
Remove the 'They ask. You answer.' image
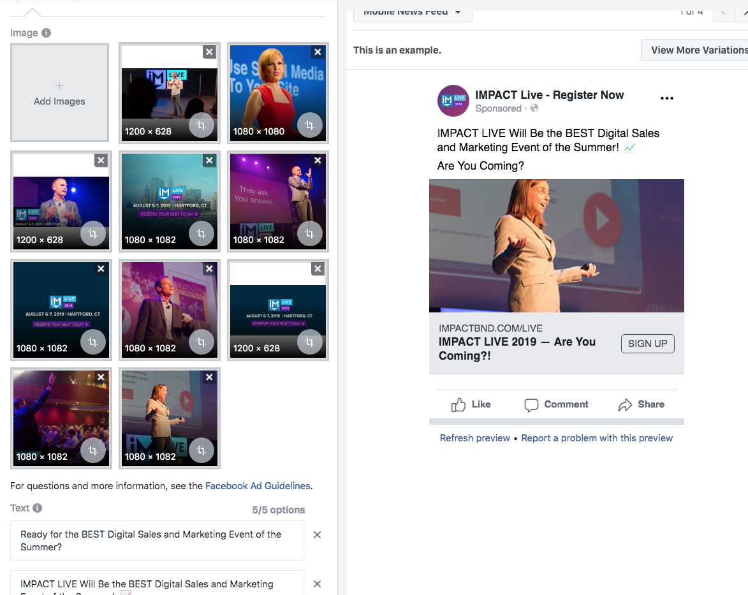318,160
